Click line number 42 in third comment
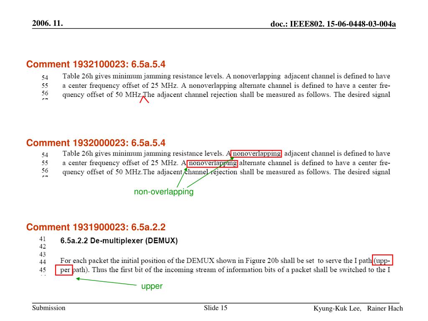Viewport: 428px width, 321px height. pyautogui.click(x=43, y=247)
